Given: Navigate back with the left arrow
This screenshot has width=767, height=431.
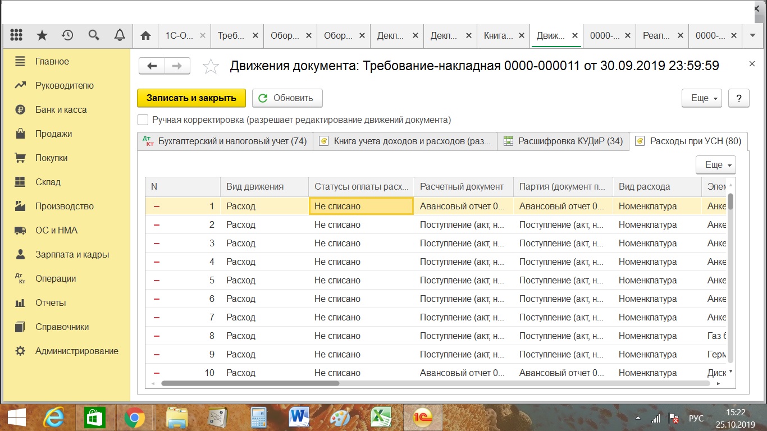Looking at the screenshot, I should pyautogui.click(x=152, y=66).
